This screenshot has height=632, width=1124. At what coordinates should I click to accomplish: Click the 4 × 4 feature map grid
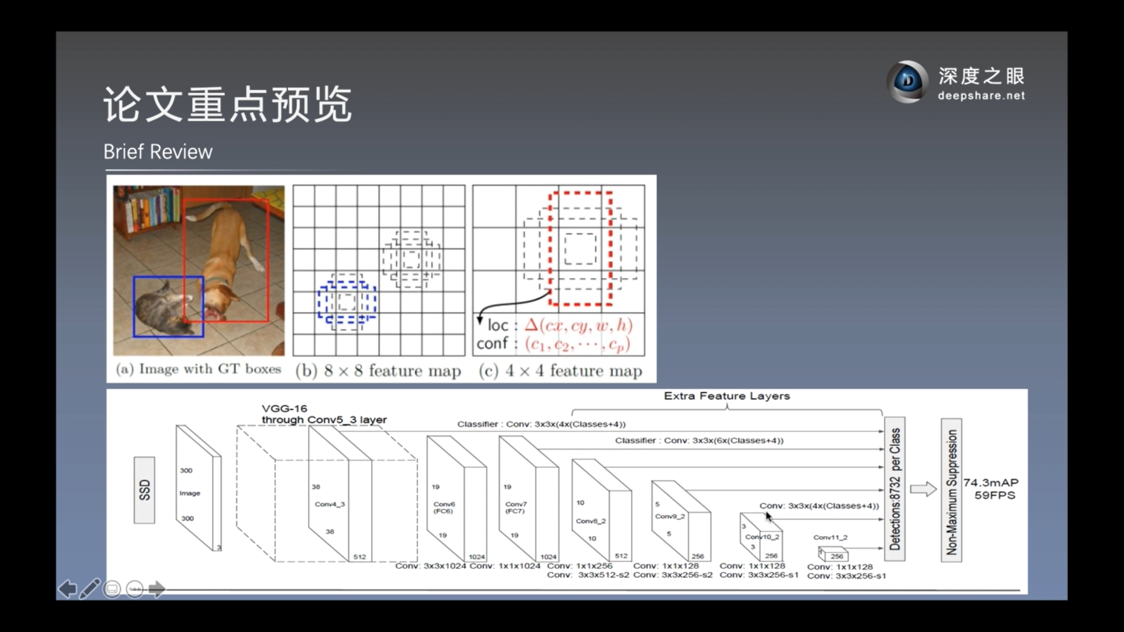click(x=558, y=270)
